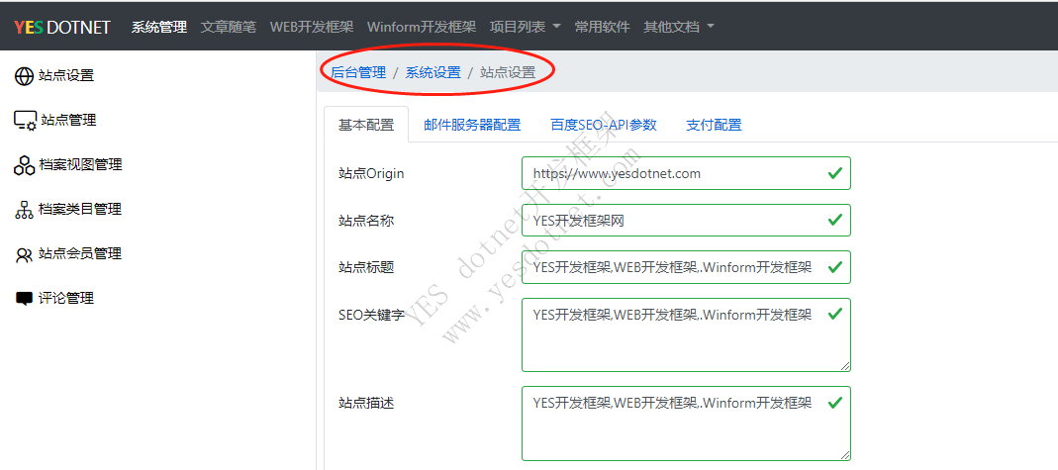The width and height of the screenshot is (1058, 470).
Task: Switch to the 支付配置 tab
Action: click(714, 125)
